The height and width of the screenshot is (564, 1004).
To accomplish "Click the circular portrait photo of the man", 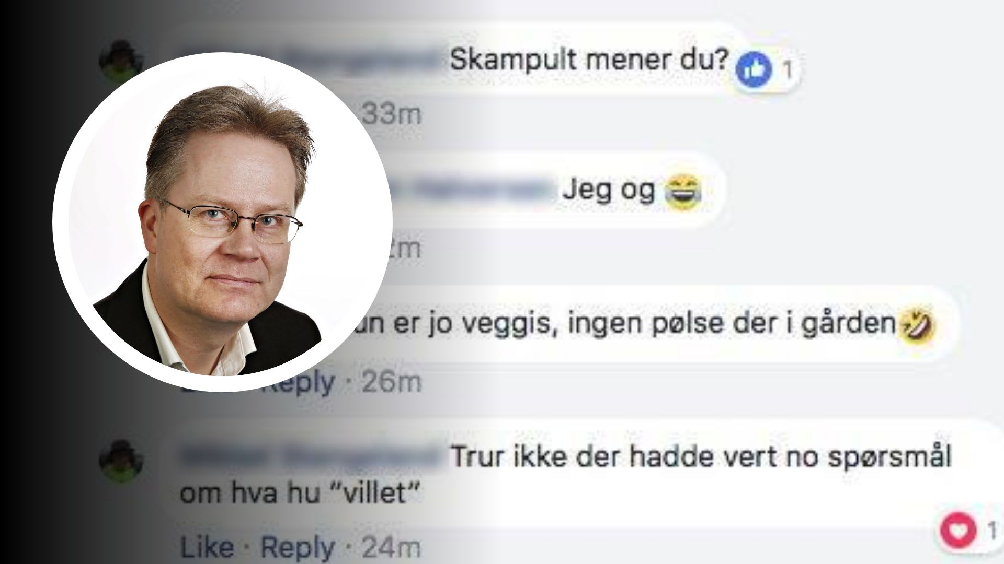I will 222,222.
